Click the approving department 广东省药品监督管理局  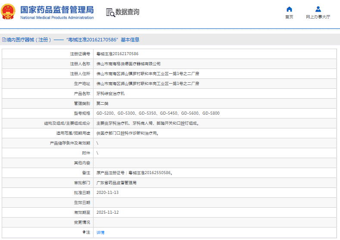click(116, 183)
